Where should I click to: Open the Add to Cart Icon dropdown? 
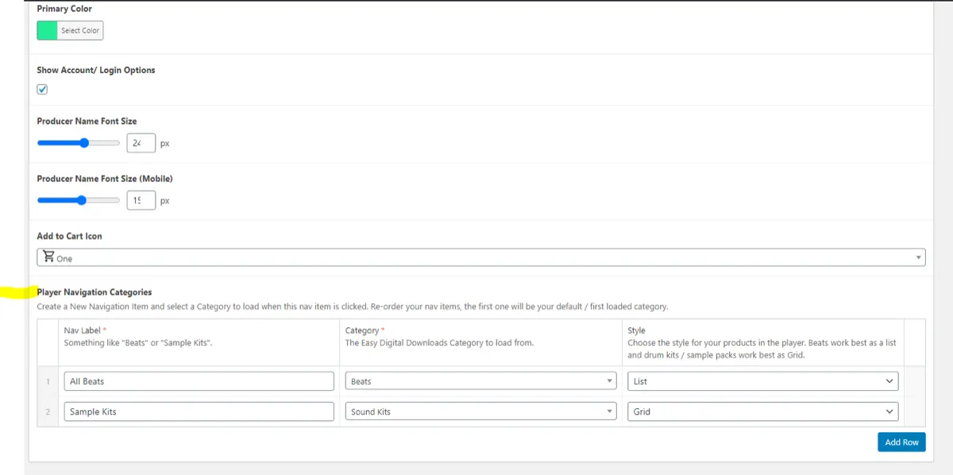481,257
